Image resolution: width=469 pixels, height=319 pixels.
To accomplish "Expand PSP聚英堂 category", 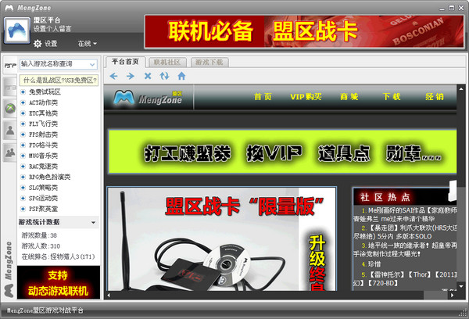I will [23, 209].
